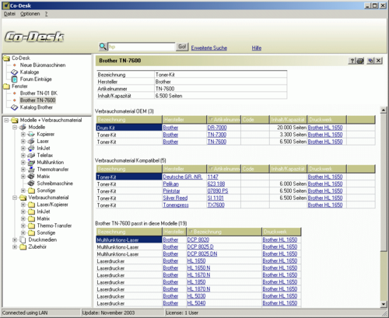Screen dimensions: 389x318
Task: Click the Forum Einträge icon
Action: click(15, 79)
